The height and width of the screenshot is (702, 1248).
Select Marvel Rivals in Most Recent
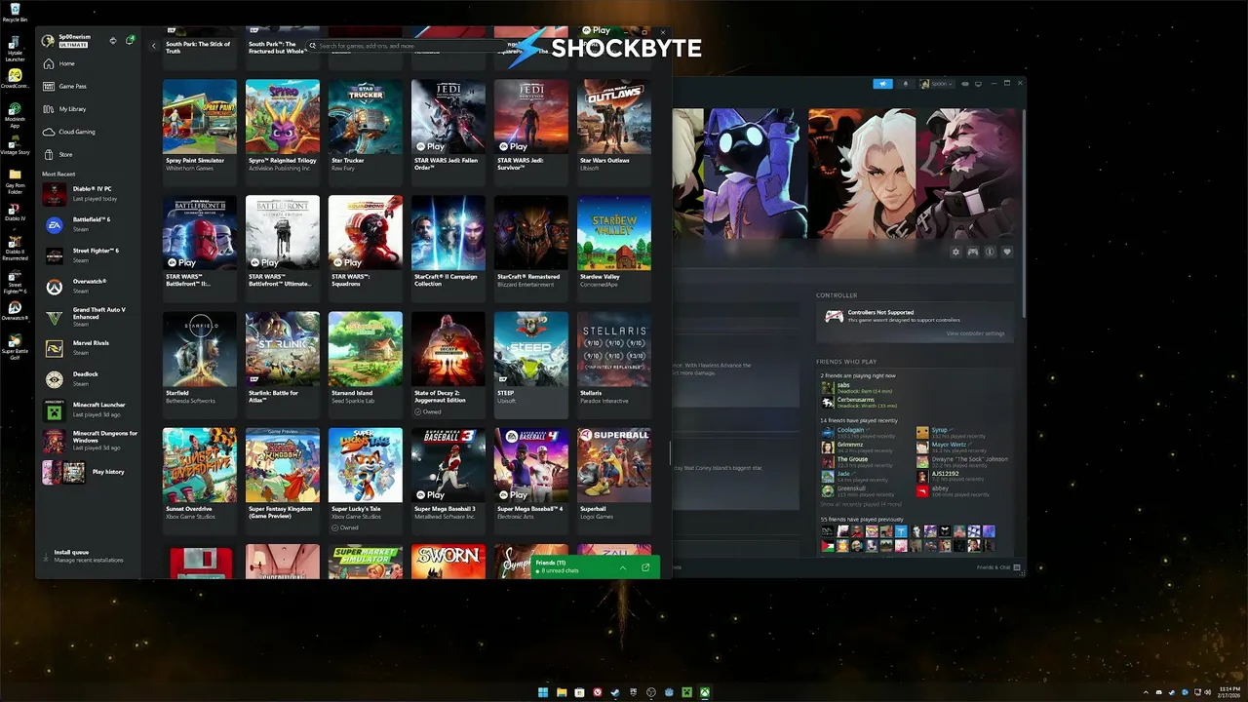pos(89,348)
